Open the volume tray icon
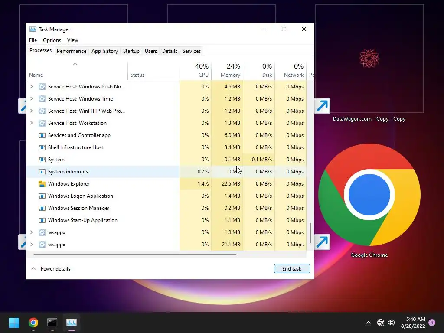The width and height of the screenshot is (444, 333). coord(391,323)
